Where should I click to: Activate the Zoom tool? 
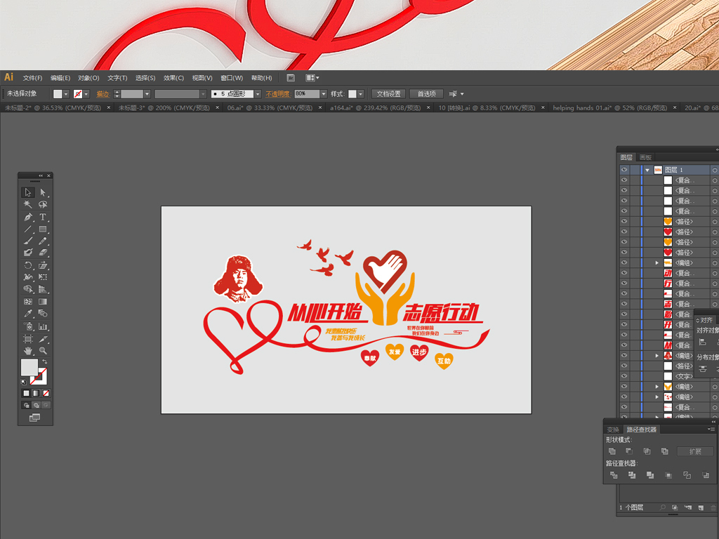[x=43, y=350]
